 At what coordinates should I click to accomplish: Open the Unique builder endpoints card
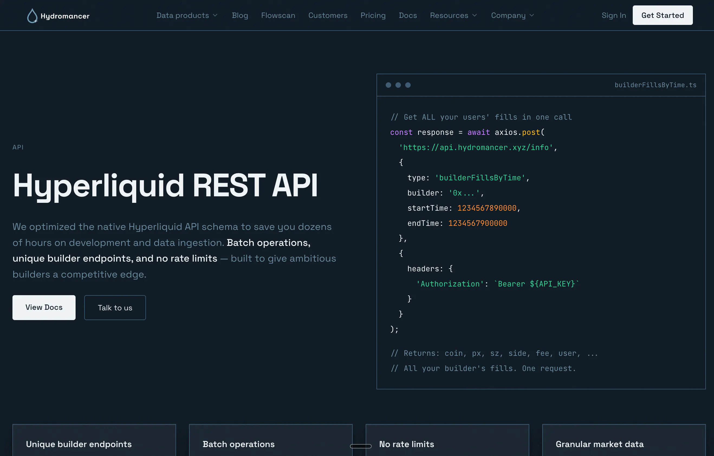tap(94, 440)
